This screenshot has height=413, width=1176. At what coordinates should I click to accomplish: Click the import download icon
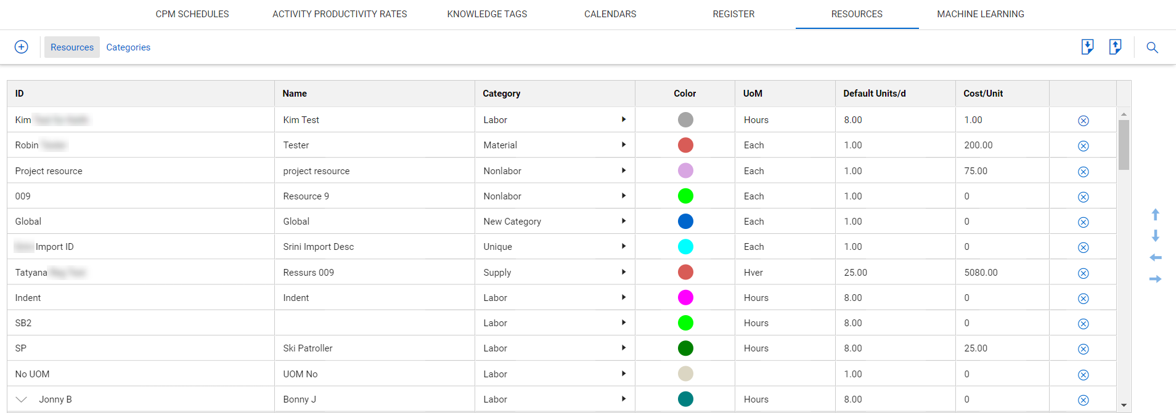pyautogui.click(x=1087, y=47)
